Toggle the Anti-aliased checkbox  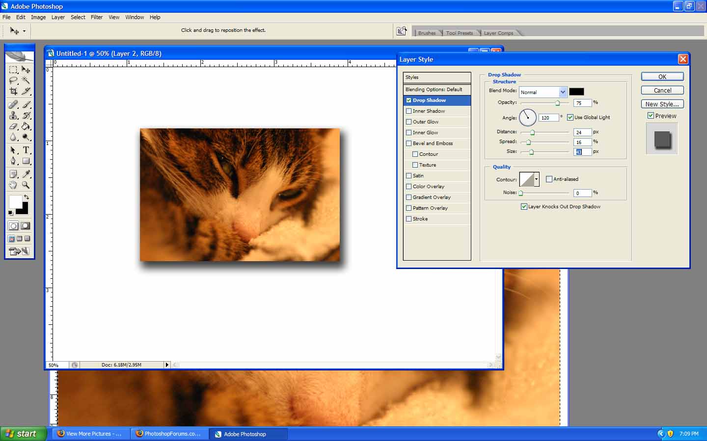[x=549, y=179]
